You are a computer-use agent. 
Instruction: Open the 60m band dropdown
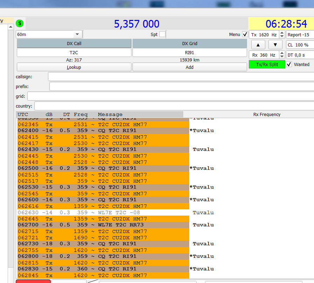click(49, 34)
